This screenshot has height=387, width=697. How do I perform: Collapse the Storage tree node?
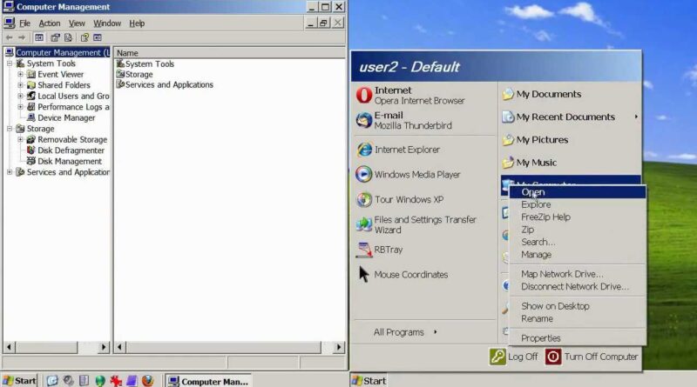click(10, 128)
